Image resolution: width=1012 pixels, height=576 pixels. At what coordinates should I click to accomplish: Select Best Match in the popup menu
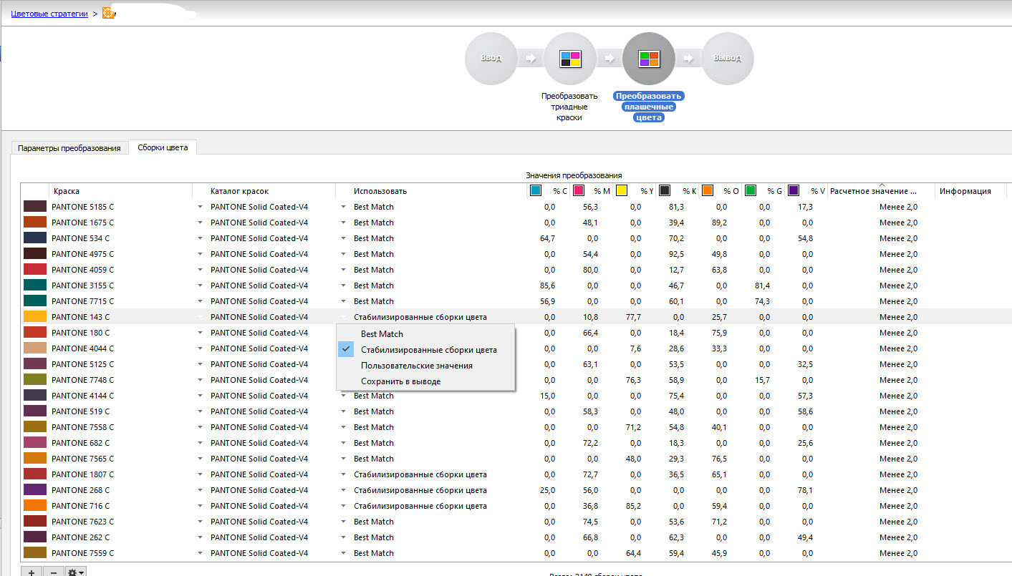click(382, 334)
